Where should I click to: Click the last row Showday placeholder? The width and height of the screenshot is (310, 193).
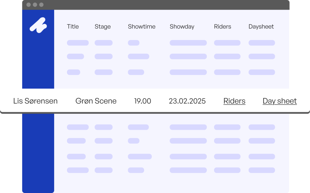(188, 170)
